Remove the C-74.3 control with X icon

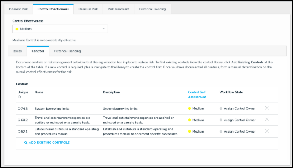tap(267, 108)
